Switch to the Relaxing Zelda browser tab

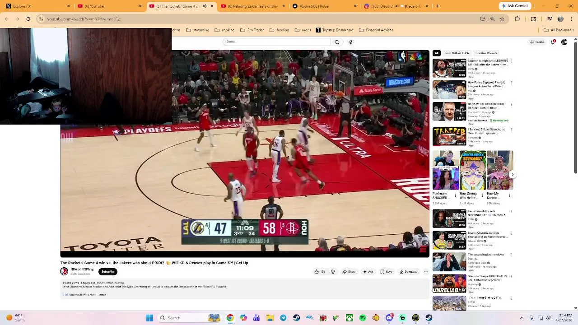[x=253, y=6]
